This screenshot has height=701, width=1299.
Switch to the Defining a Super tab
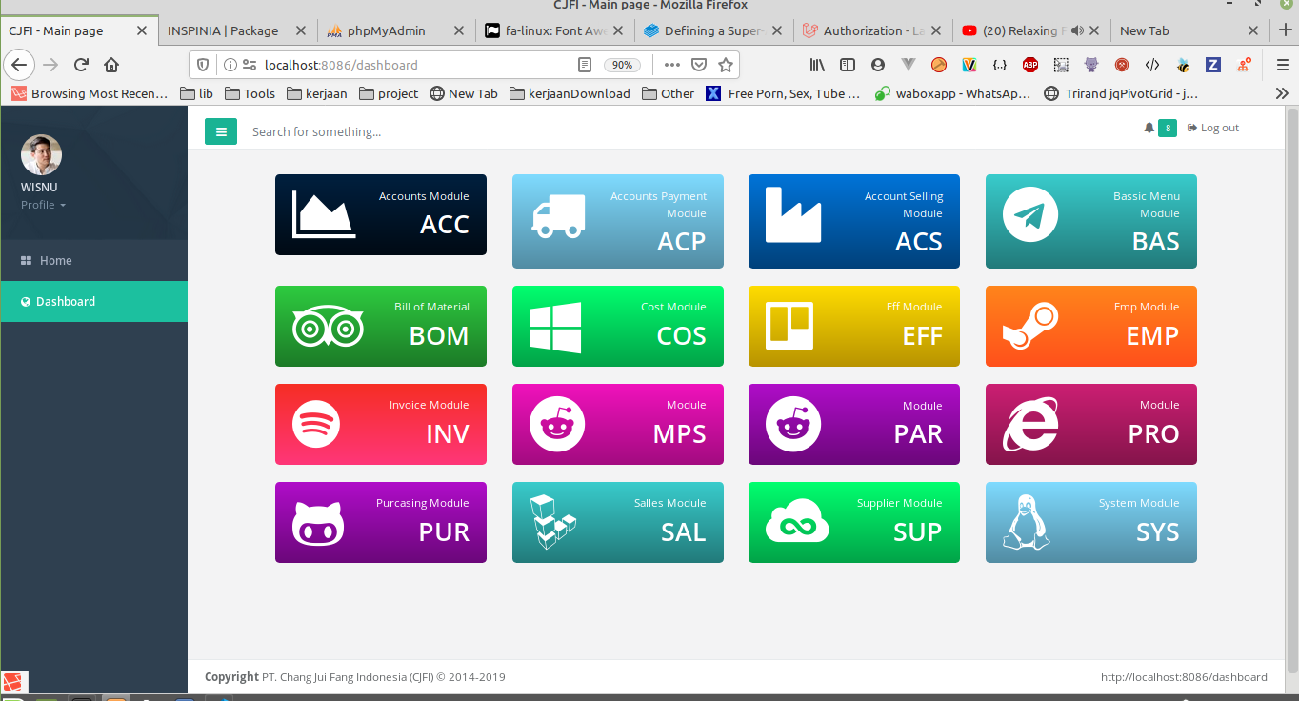coord(714,30)
